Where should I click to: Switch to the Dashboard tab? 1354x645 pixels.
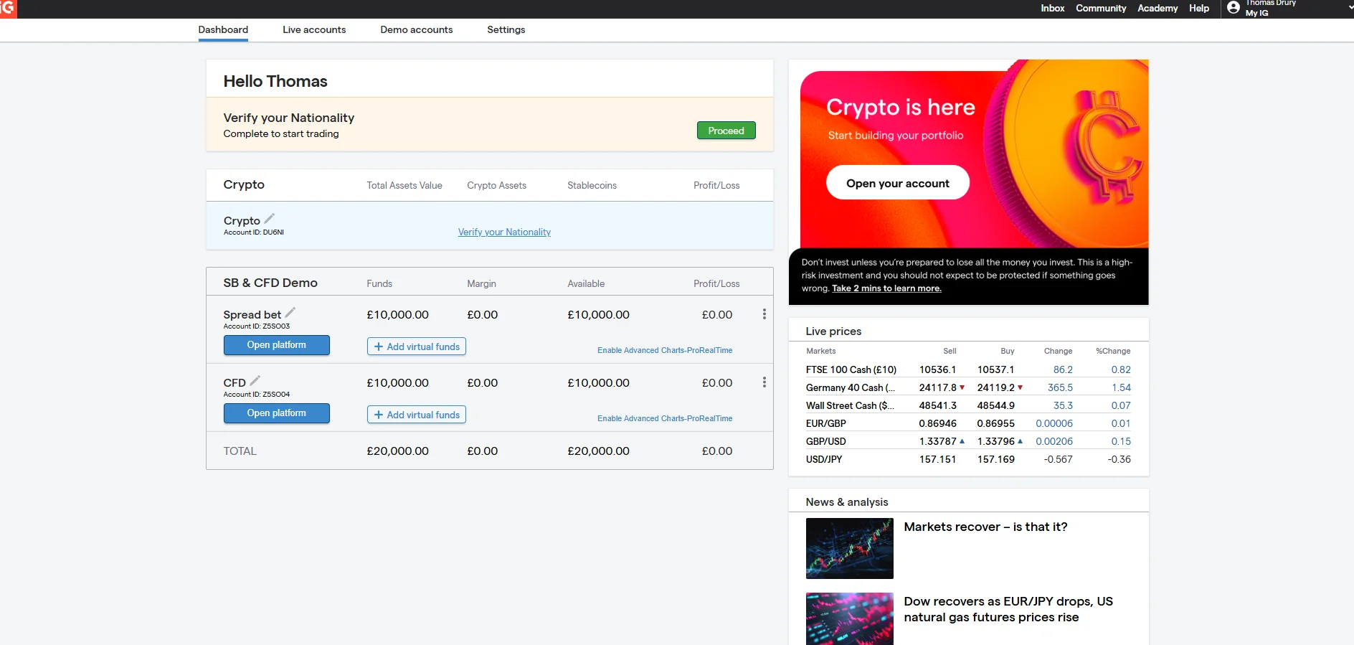tap(223, 30)
